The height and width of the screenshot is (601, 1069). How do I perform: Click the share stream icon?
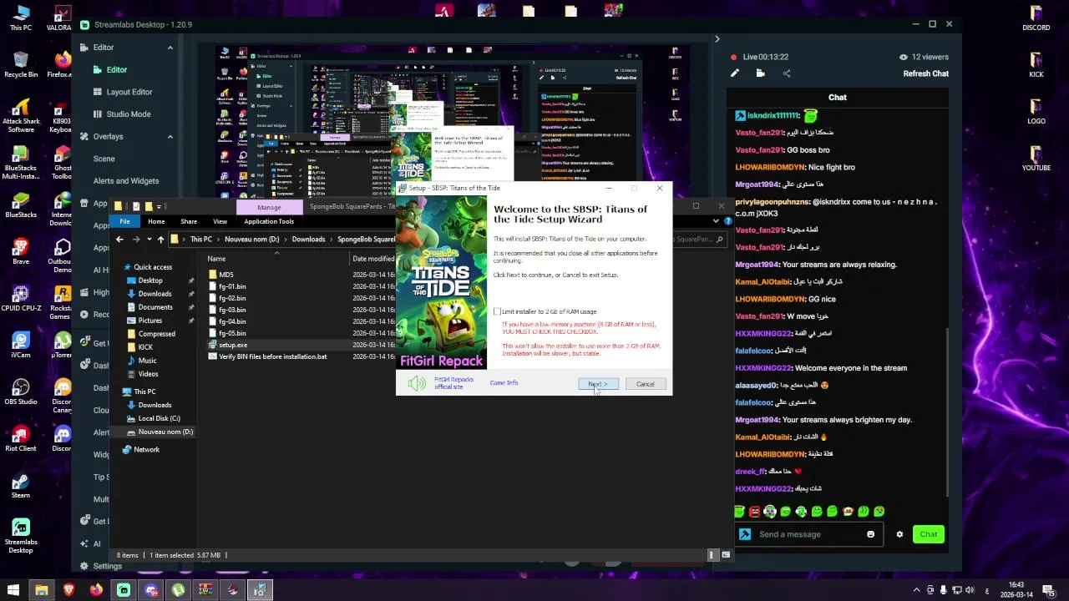tap(786, 73)
